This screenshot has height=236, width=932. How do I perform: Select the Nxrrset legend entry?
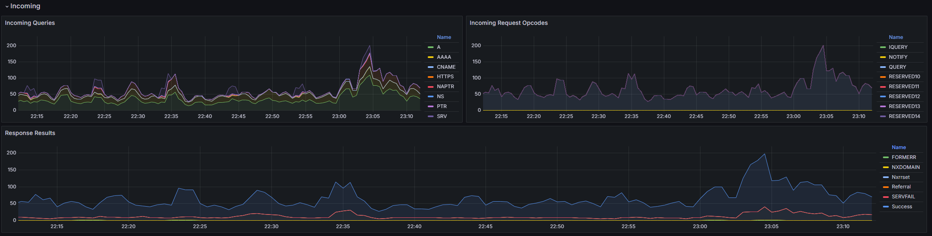coord(900,177)
